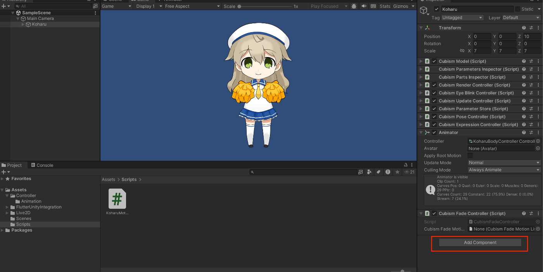Toggle the Stats button
Viewport: 543px width, 272px height.
(385, 6)
